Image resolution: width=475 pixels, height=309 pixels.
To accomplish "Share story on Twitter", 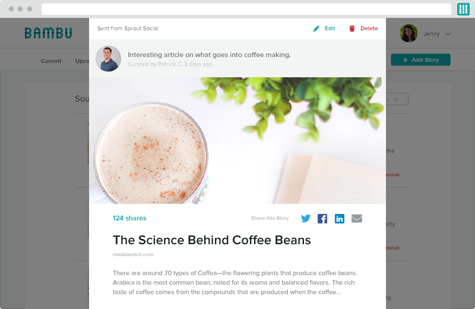I will pyautogui.click(x=306, y=218).
